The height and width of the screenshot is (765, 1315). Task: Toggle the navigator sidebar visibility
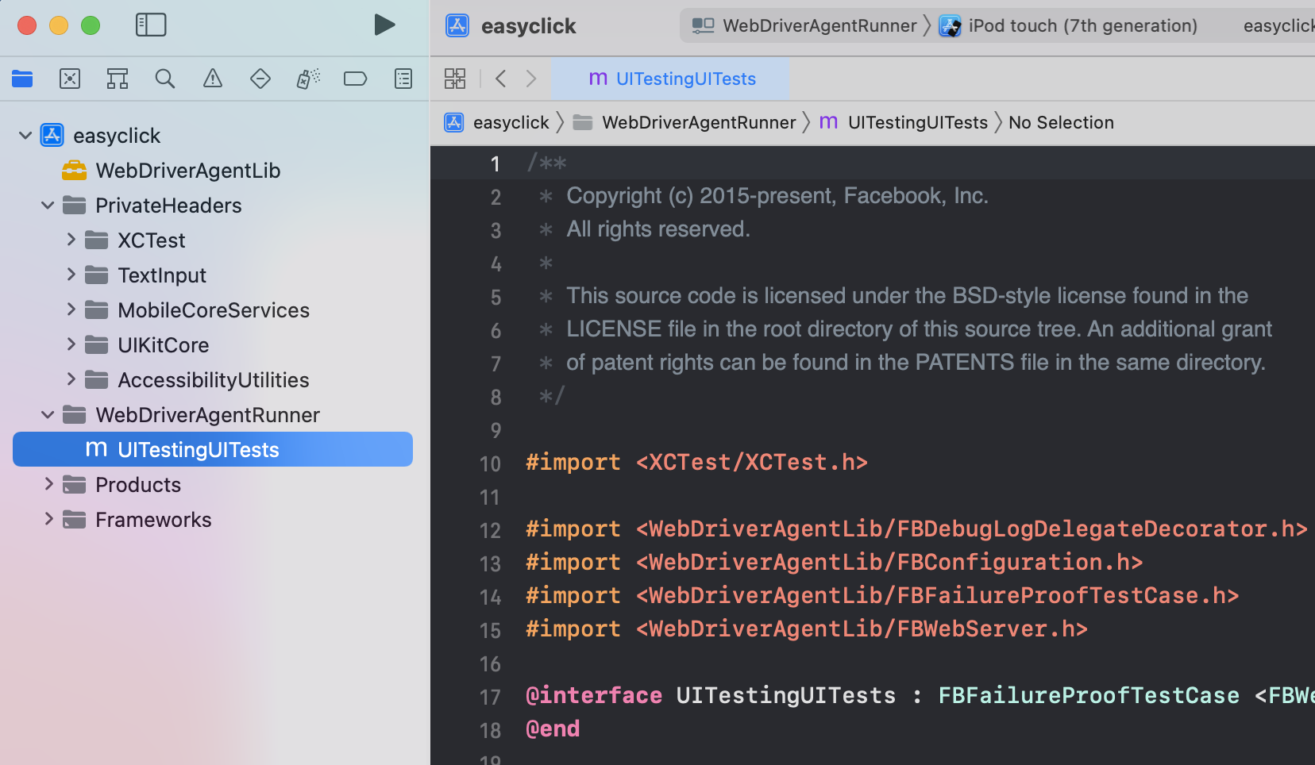[151, 25]
